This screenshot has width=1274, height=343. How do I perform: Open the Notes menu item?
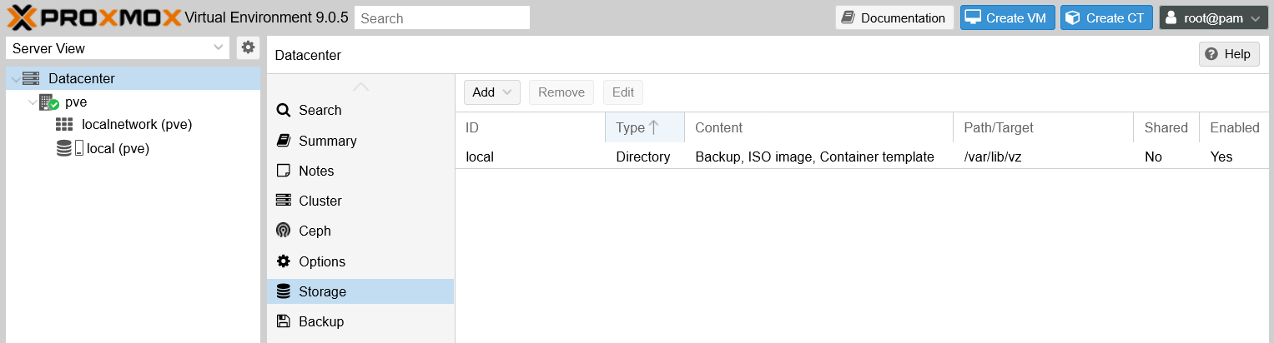(360, 171)
